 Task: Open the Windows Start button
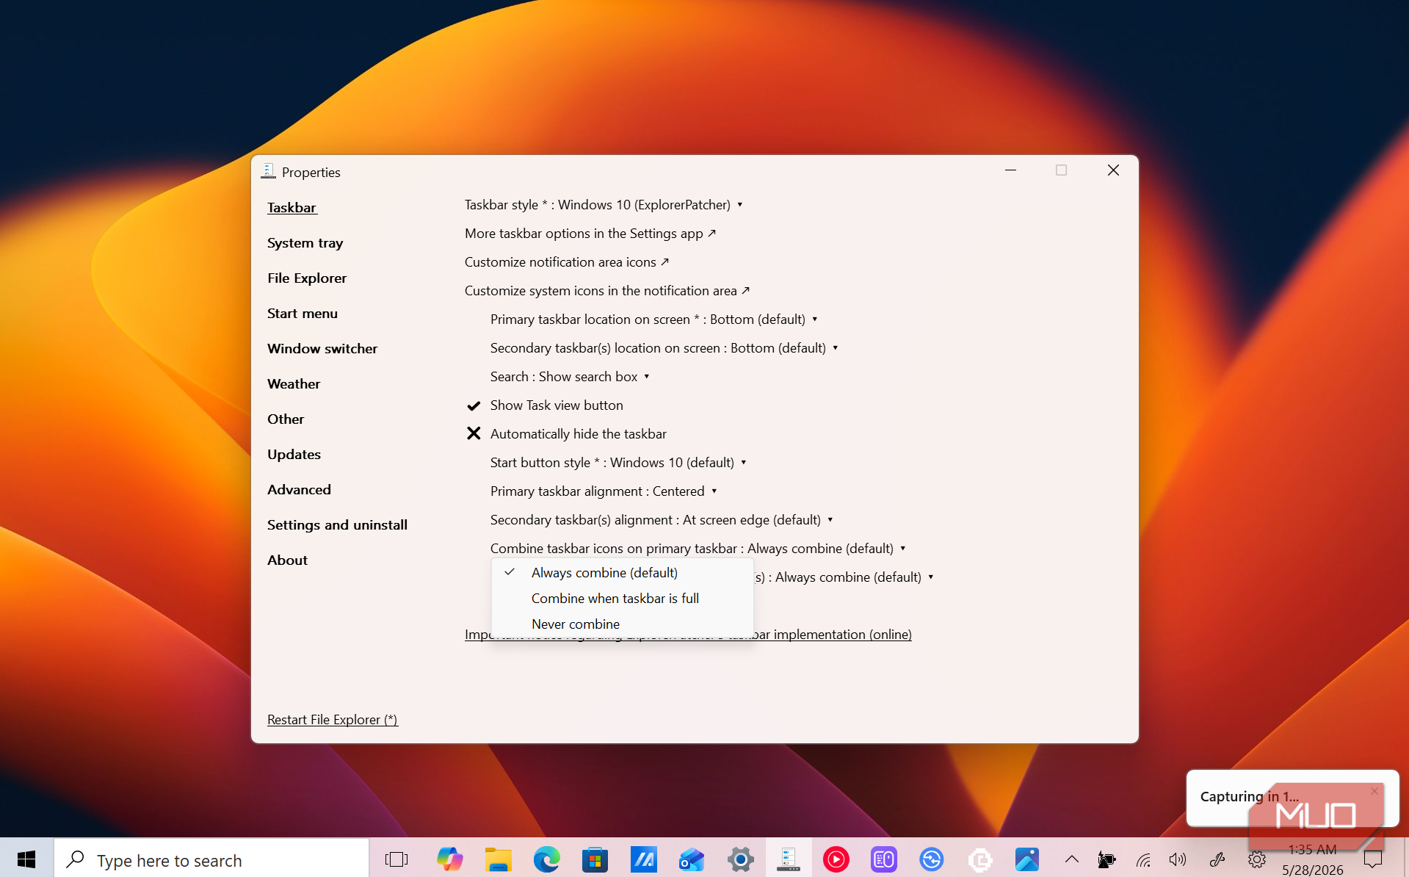click(x=26, y=859)
